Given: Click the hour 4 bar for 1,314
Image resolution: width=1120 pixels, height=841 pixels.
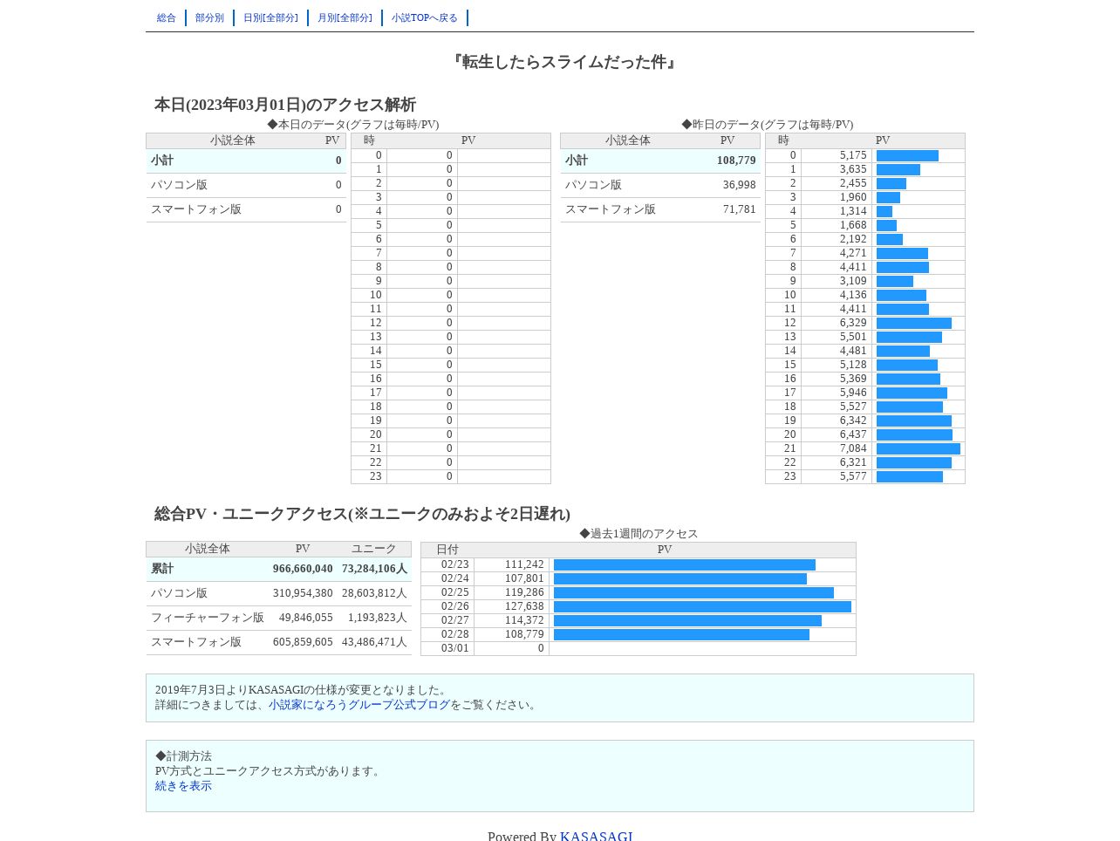Looking at the screenshot, I should click(x=884, y=211).
